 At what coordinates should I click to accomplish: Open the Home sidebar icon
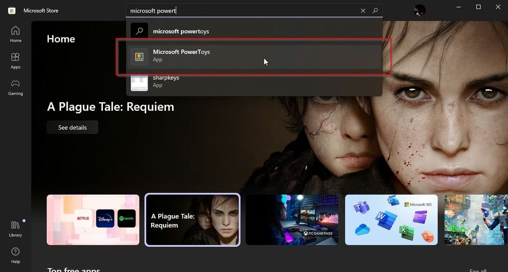(15, 34)
